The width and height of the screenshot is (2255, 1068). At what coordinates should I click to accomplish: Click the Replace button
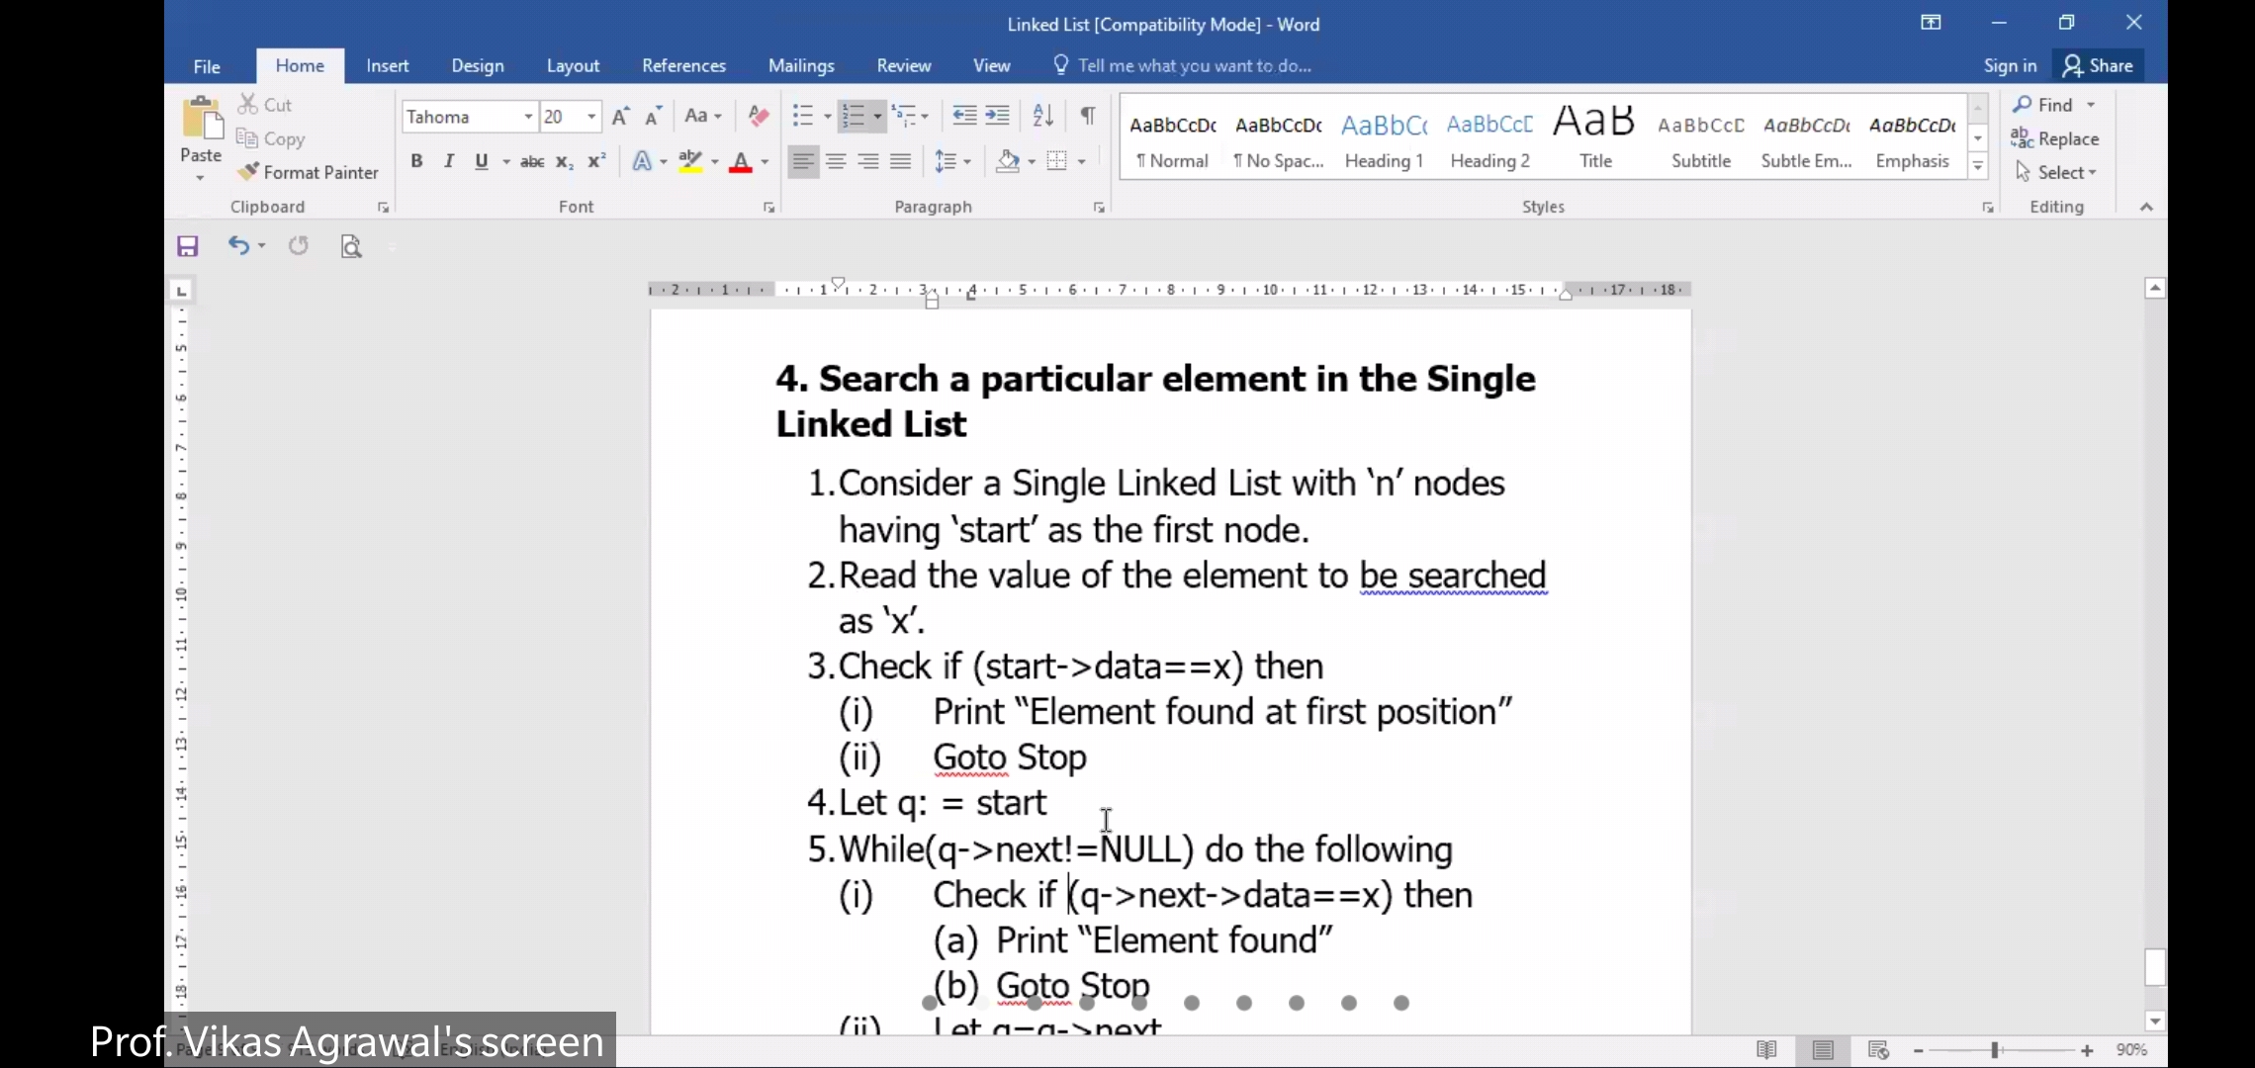pyautogui.click(x=2055, y=138)
